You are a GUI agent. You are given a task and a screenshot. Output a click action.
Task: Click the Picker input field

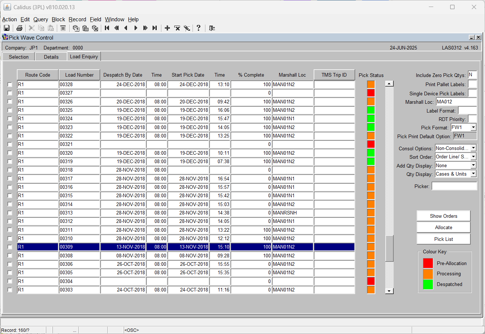tap(454, 186)
